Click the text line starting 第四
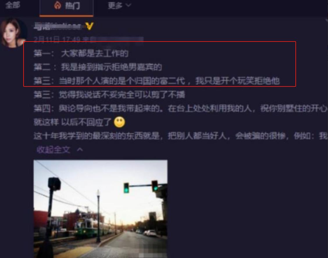This screenshot has height=258, width=328. pos(180,109)
